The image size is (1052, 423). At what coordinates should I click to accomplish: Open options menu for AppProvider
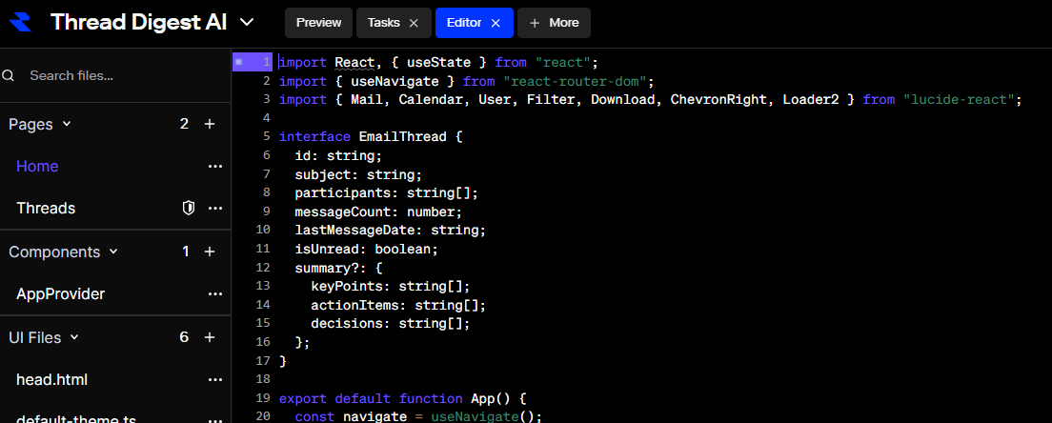pos(215,294)
